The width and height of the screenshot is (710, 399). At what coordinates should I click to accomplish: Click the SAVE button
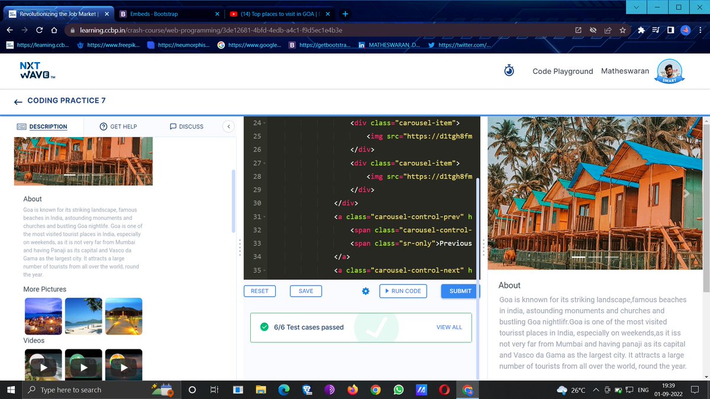coord(306,291)
